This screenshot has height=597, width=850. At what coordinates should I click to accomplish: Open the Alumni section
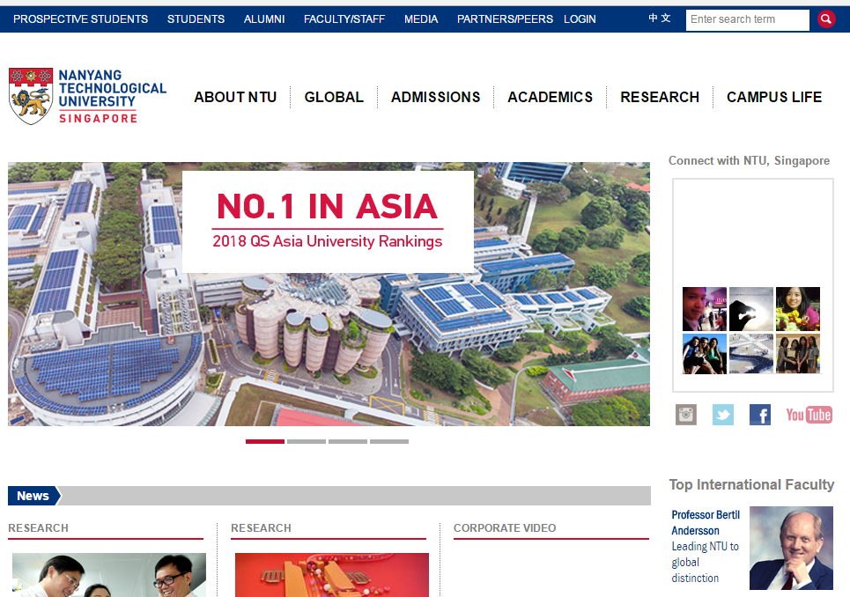pos(264,19)
